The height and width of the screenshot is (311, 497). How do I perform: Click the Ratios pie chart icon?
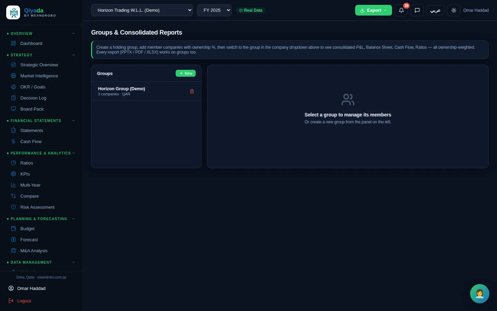[x=13, y=163]
